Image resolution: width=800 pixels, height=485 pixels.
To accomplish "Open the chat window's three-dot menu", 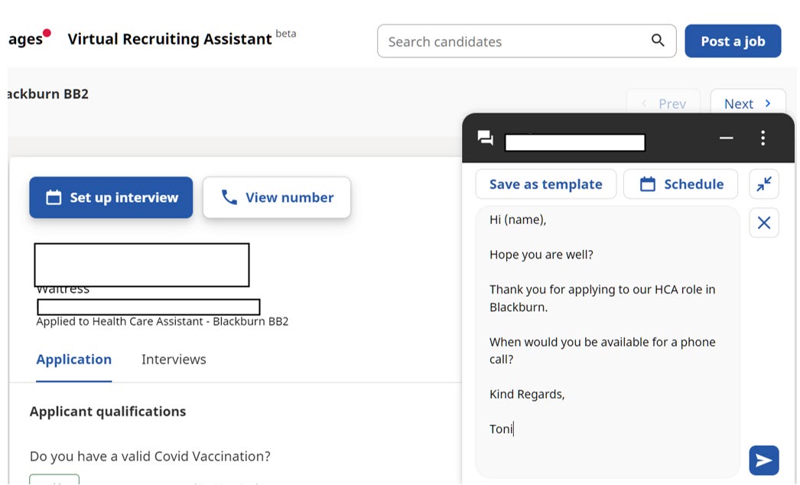I will [x=763, y=138].
